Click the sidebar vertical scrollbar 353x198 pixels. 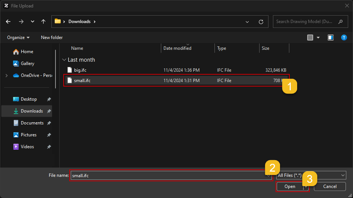(55, 69)
